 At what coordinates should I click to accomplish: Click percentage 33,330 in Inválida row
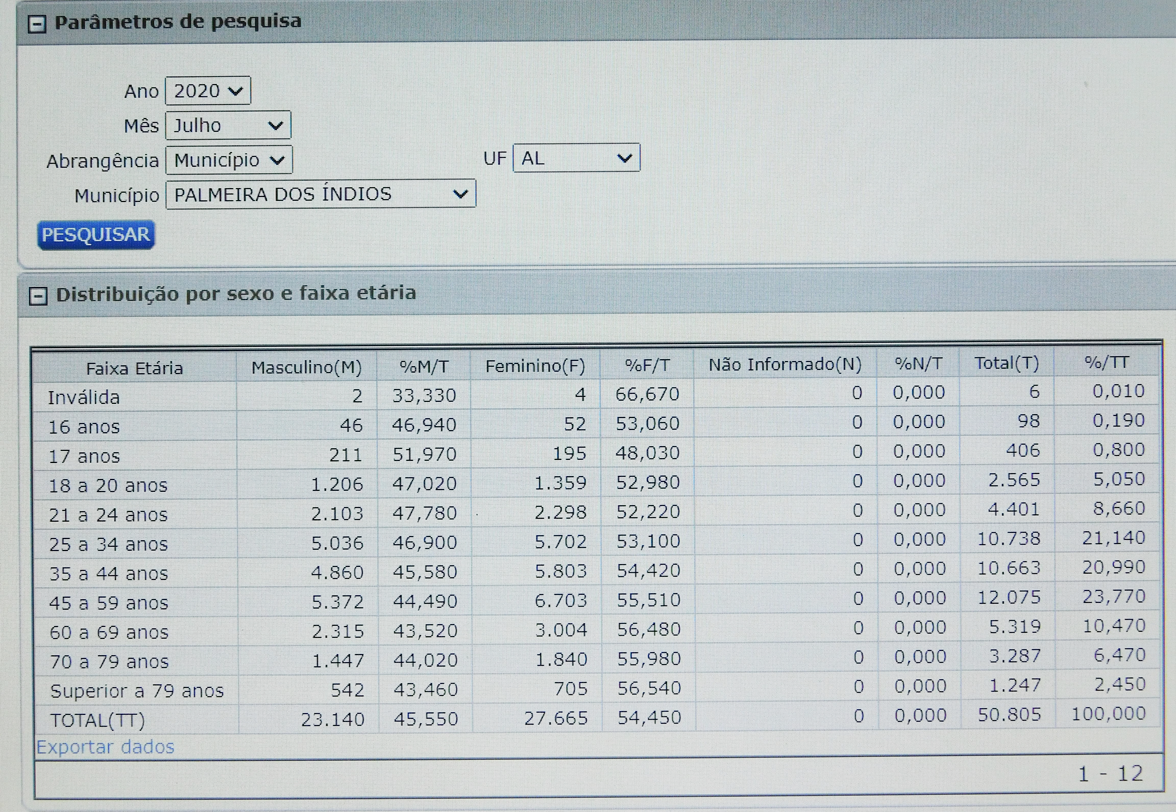click(x=424, y=395)
